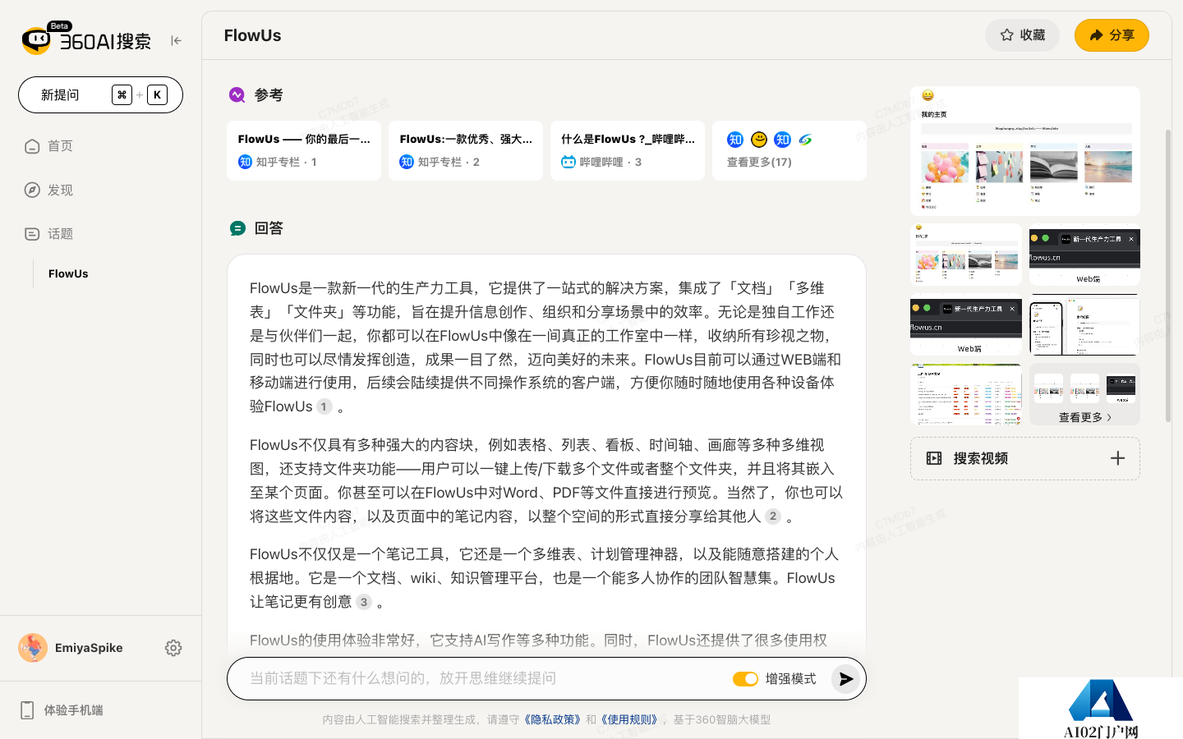Click citation number 3 badge
This screenshot has height=739, width=1183.
click(364, 602)
